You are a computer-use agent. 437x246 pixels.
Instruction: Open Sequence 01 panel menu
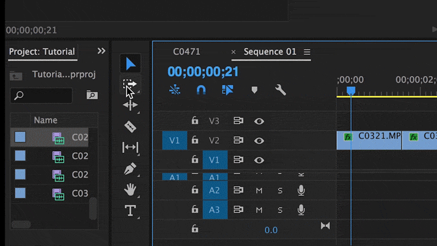point(307,52)
